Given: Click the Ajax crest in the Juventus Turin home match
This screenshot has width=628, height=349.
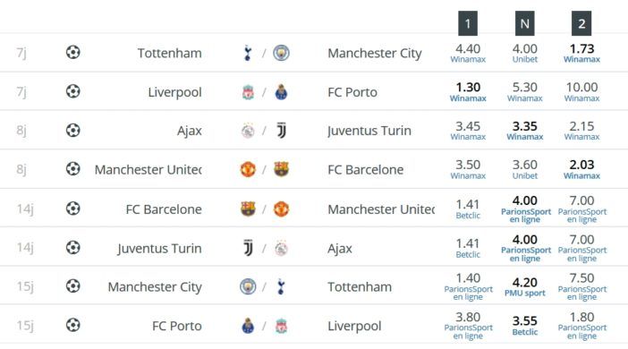Looking at the screenshot, I should pos(281,249).
